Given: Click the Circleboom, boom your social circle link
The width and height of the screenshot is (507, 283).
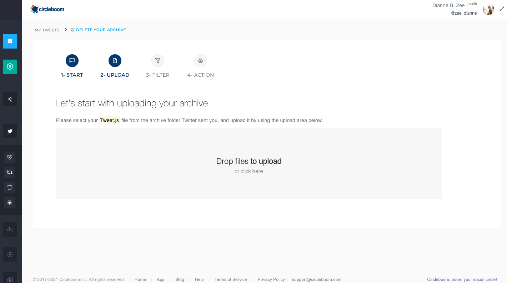Looking at the screenshot, I should tap(462, 279).
